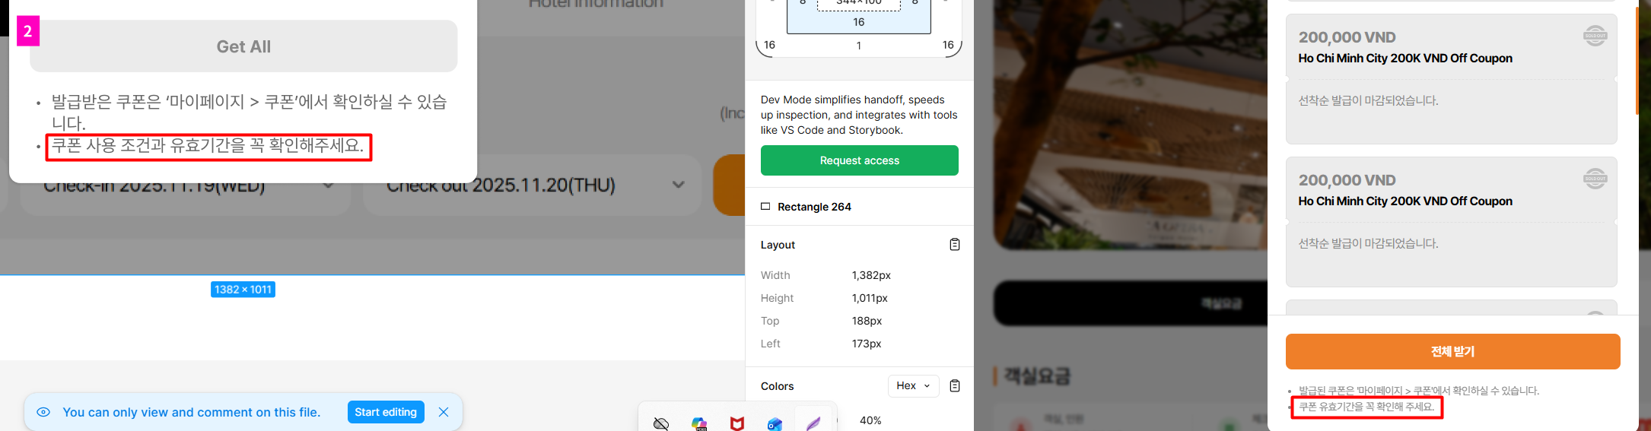Open Microsoft 365 Copilot tray icon

coord(699,423)
